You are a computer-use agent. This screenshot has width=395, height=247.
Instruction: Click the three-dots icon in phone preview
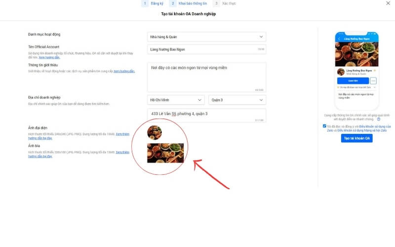coord(373,81)
